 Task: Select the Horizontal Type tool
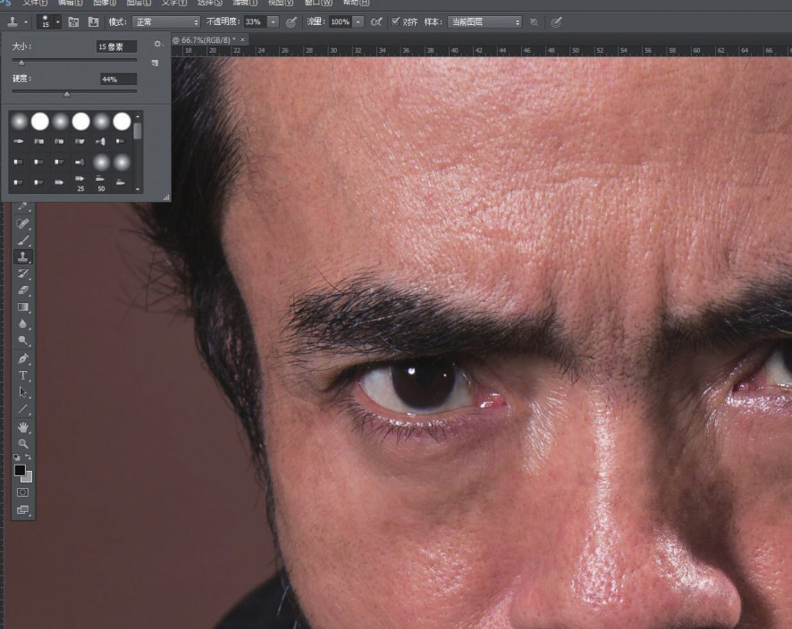point(23,375)
